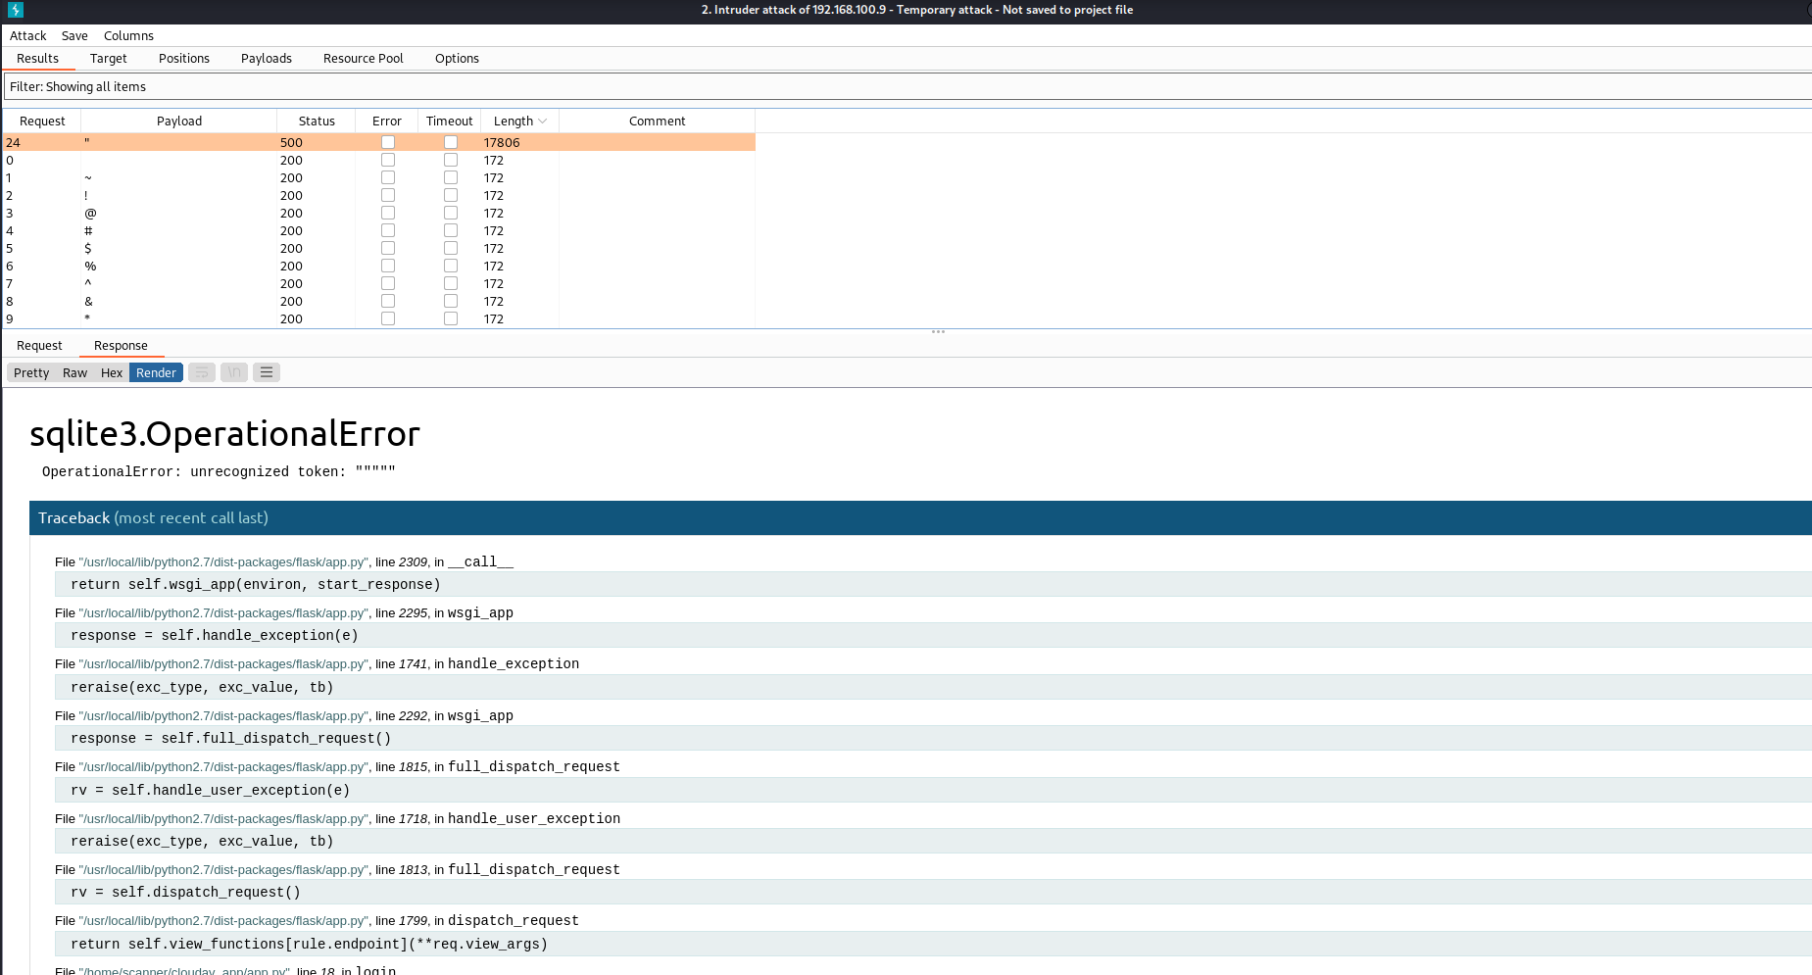Image resolution: width=1812 pixels, height=975 pixels.
Task: Select request 1 row with ~ payload
Action: (379, 177)
